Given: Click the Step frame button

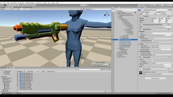Looking at the screenshot, I should 87,5.
